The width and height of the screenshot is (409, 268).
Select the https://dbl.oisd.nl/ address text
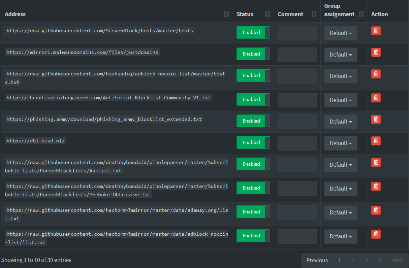click(x=35, y=141)
